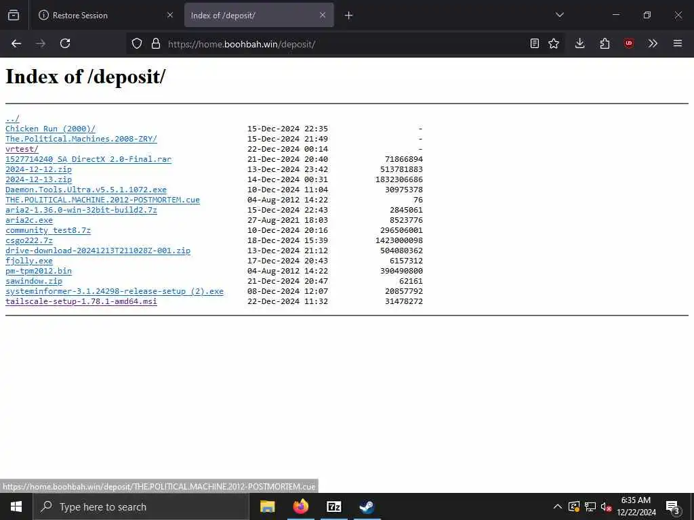The height and width of the screenshot is (520, 694).
Task: Open parent directory ../ link
Action: coord(12,118)
